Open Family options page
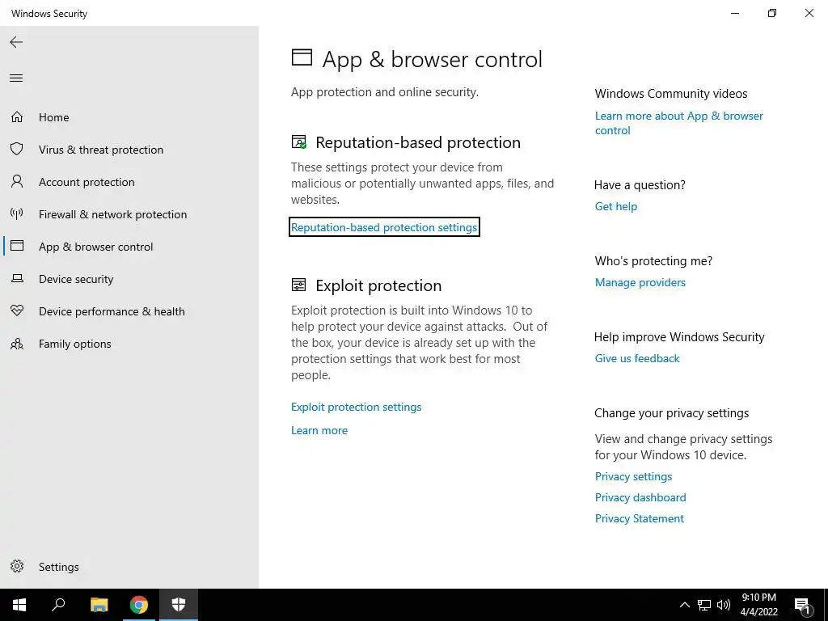828x621 pixels. tap(75, 344)
